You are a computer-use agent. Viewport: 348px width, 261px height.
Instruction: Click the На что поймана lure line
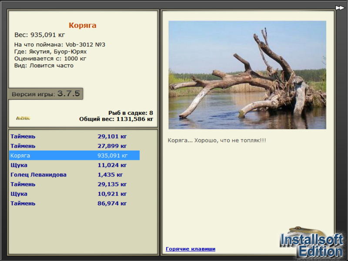[x=60, y=44]
